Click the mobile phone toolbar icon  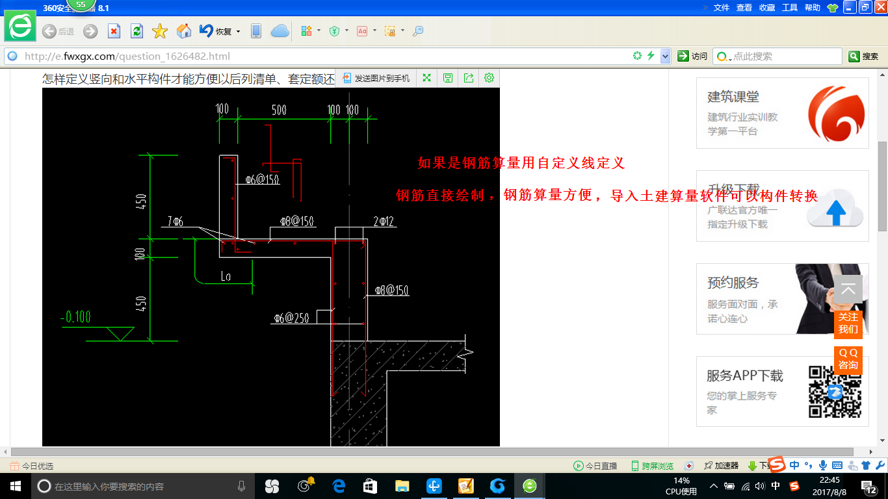[x=256, y=31]
